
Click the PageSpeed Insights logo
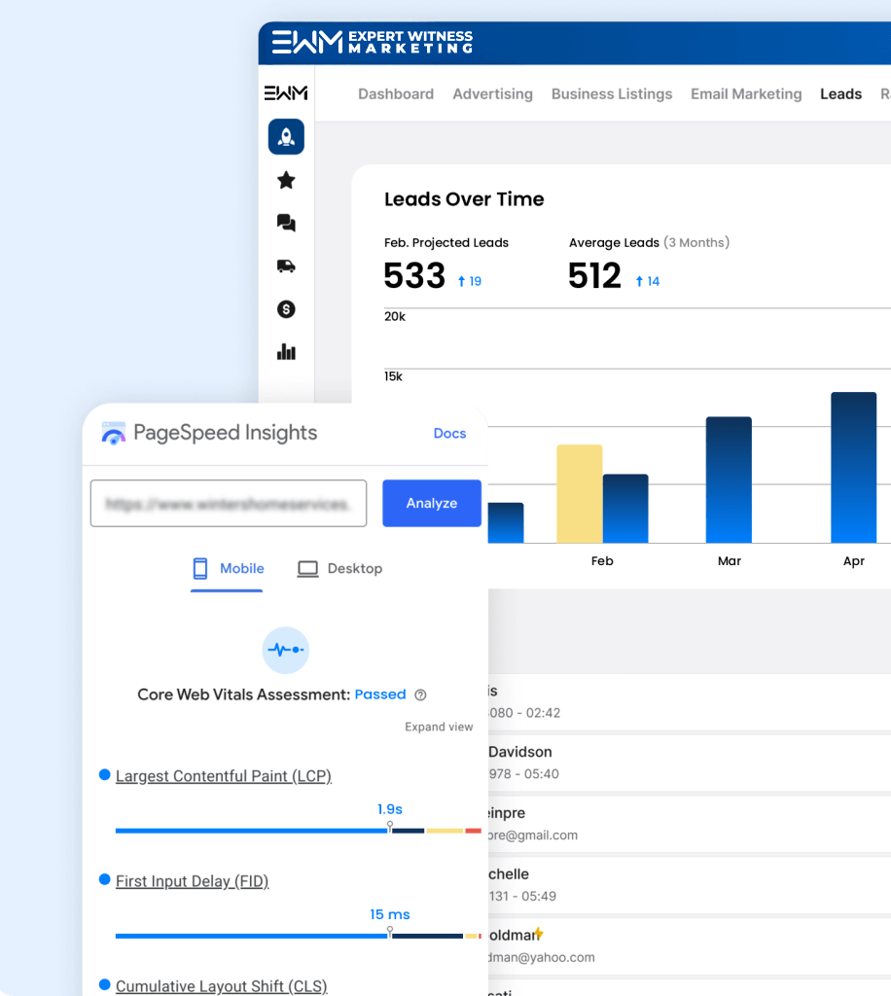114,434
